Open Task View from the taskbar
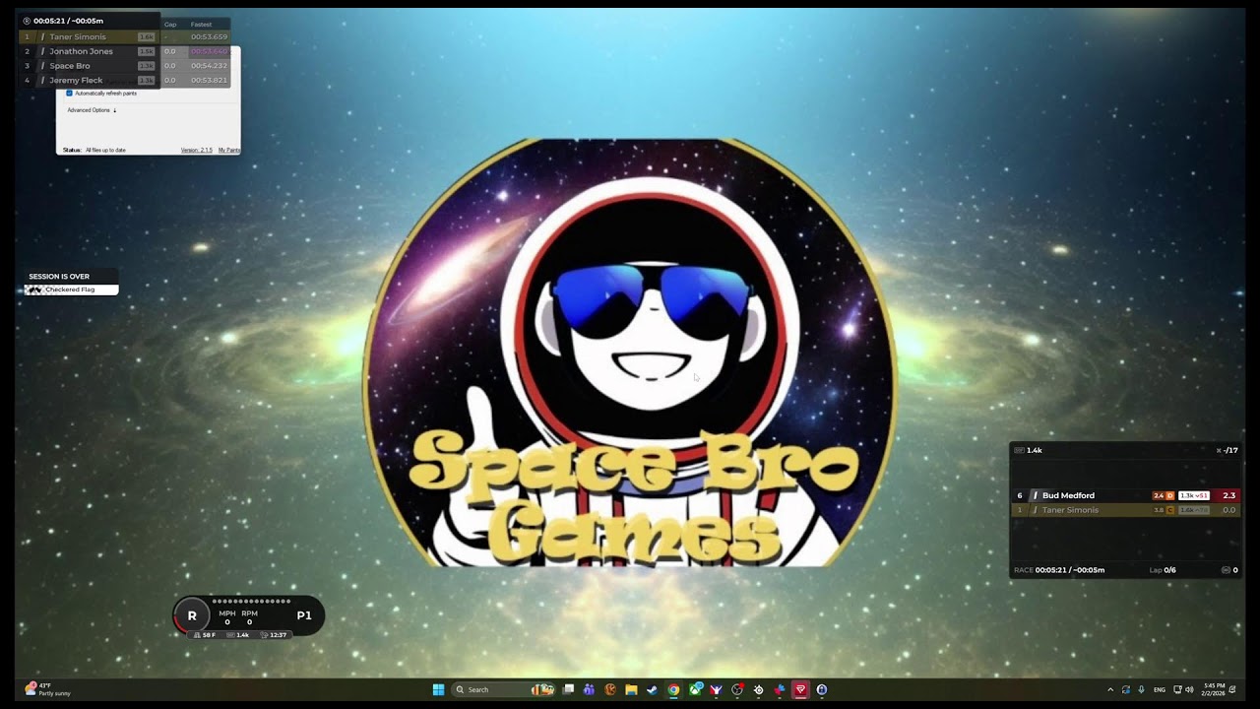Viewport: 1260px width, 709px height. click(x=568, y=689)
